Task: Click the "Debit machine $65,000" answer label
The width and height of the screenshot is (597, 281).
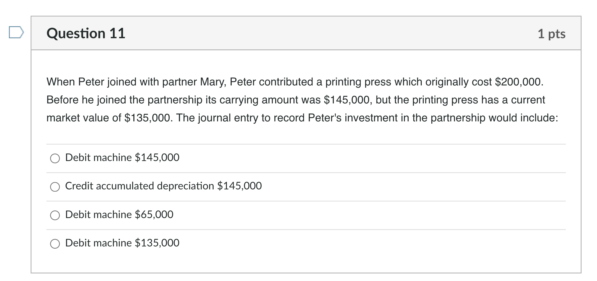Action: pos(119,215)
